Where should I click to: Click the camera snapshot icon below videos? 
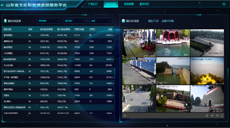point(125,116)
